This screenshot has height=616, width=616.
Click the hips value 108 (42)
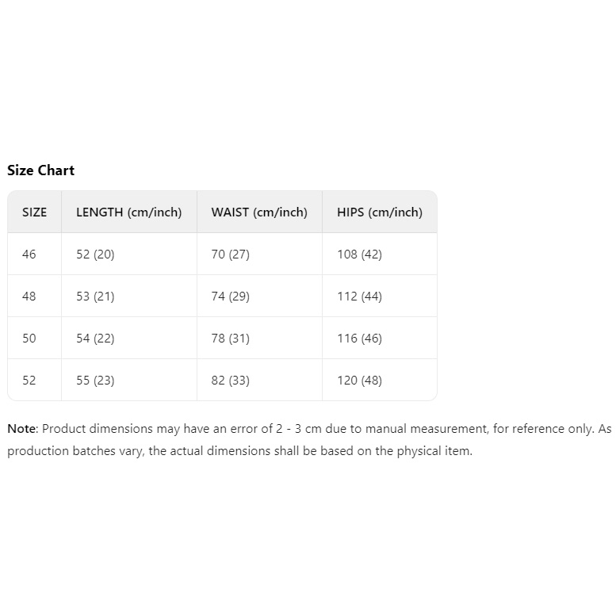359,254
